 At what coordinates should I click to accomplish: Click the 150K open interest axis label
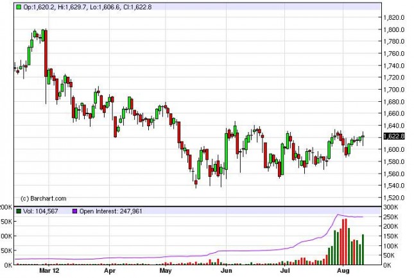click(x=391, y=236)
